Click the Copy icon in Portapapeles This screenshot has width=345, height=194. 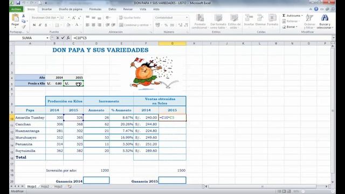click(x=24, y=21)
